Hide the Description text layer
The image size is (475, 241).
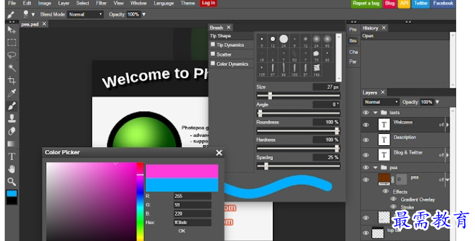click(x=366, y=140)
